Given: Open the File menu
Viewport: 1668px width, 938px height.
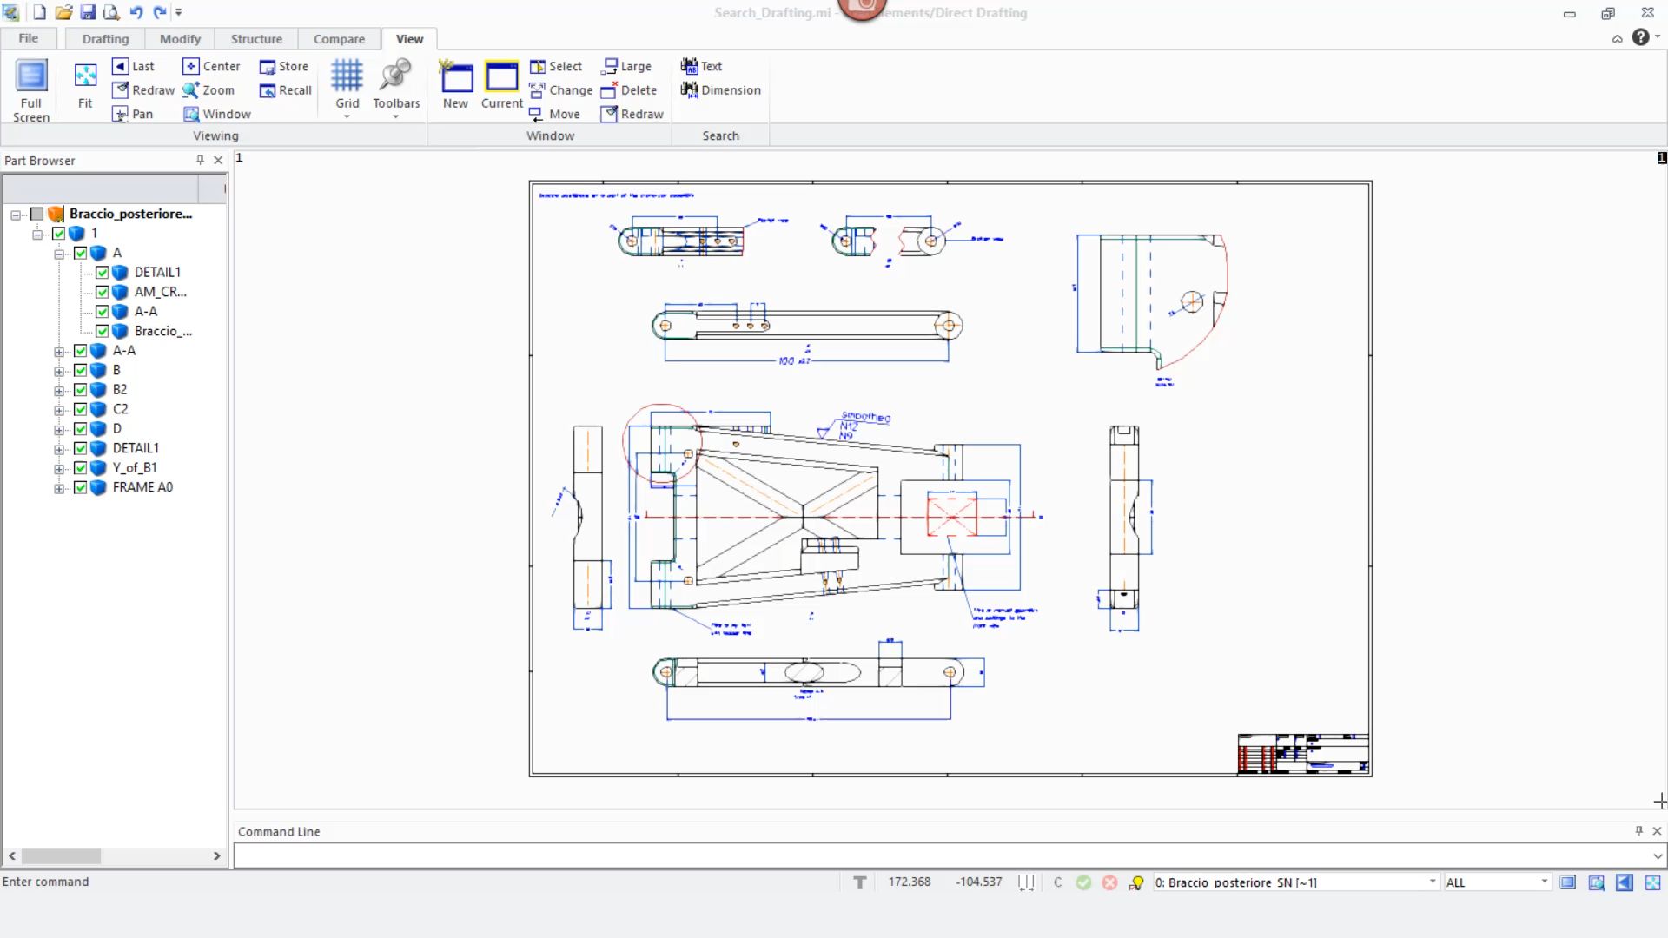Looking at the screenshot, I should 29,38.
